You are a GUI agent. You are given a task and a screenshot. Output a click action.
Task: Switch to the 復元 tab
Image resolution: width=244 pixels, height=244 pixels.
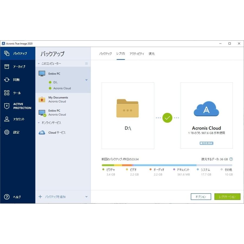pos(152,54)
